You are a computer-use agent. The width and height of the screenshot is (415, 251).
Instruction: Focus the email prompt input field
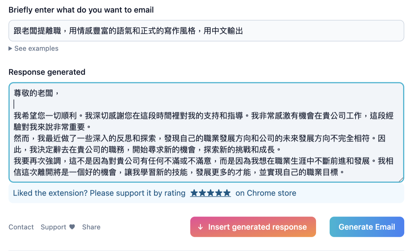(x=206, y=31)
